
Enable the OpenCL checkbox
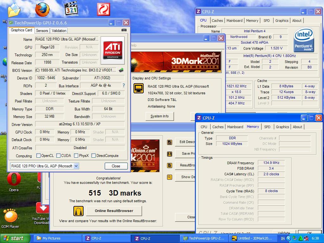[38, 156]
